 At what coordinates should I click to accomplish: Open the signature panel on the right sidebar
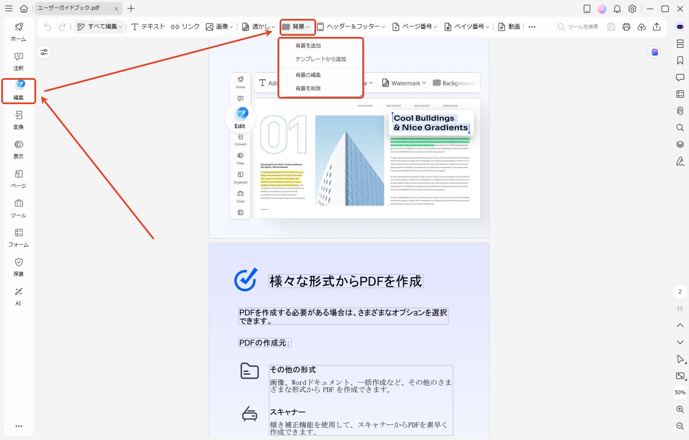click(680, 161)
